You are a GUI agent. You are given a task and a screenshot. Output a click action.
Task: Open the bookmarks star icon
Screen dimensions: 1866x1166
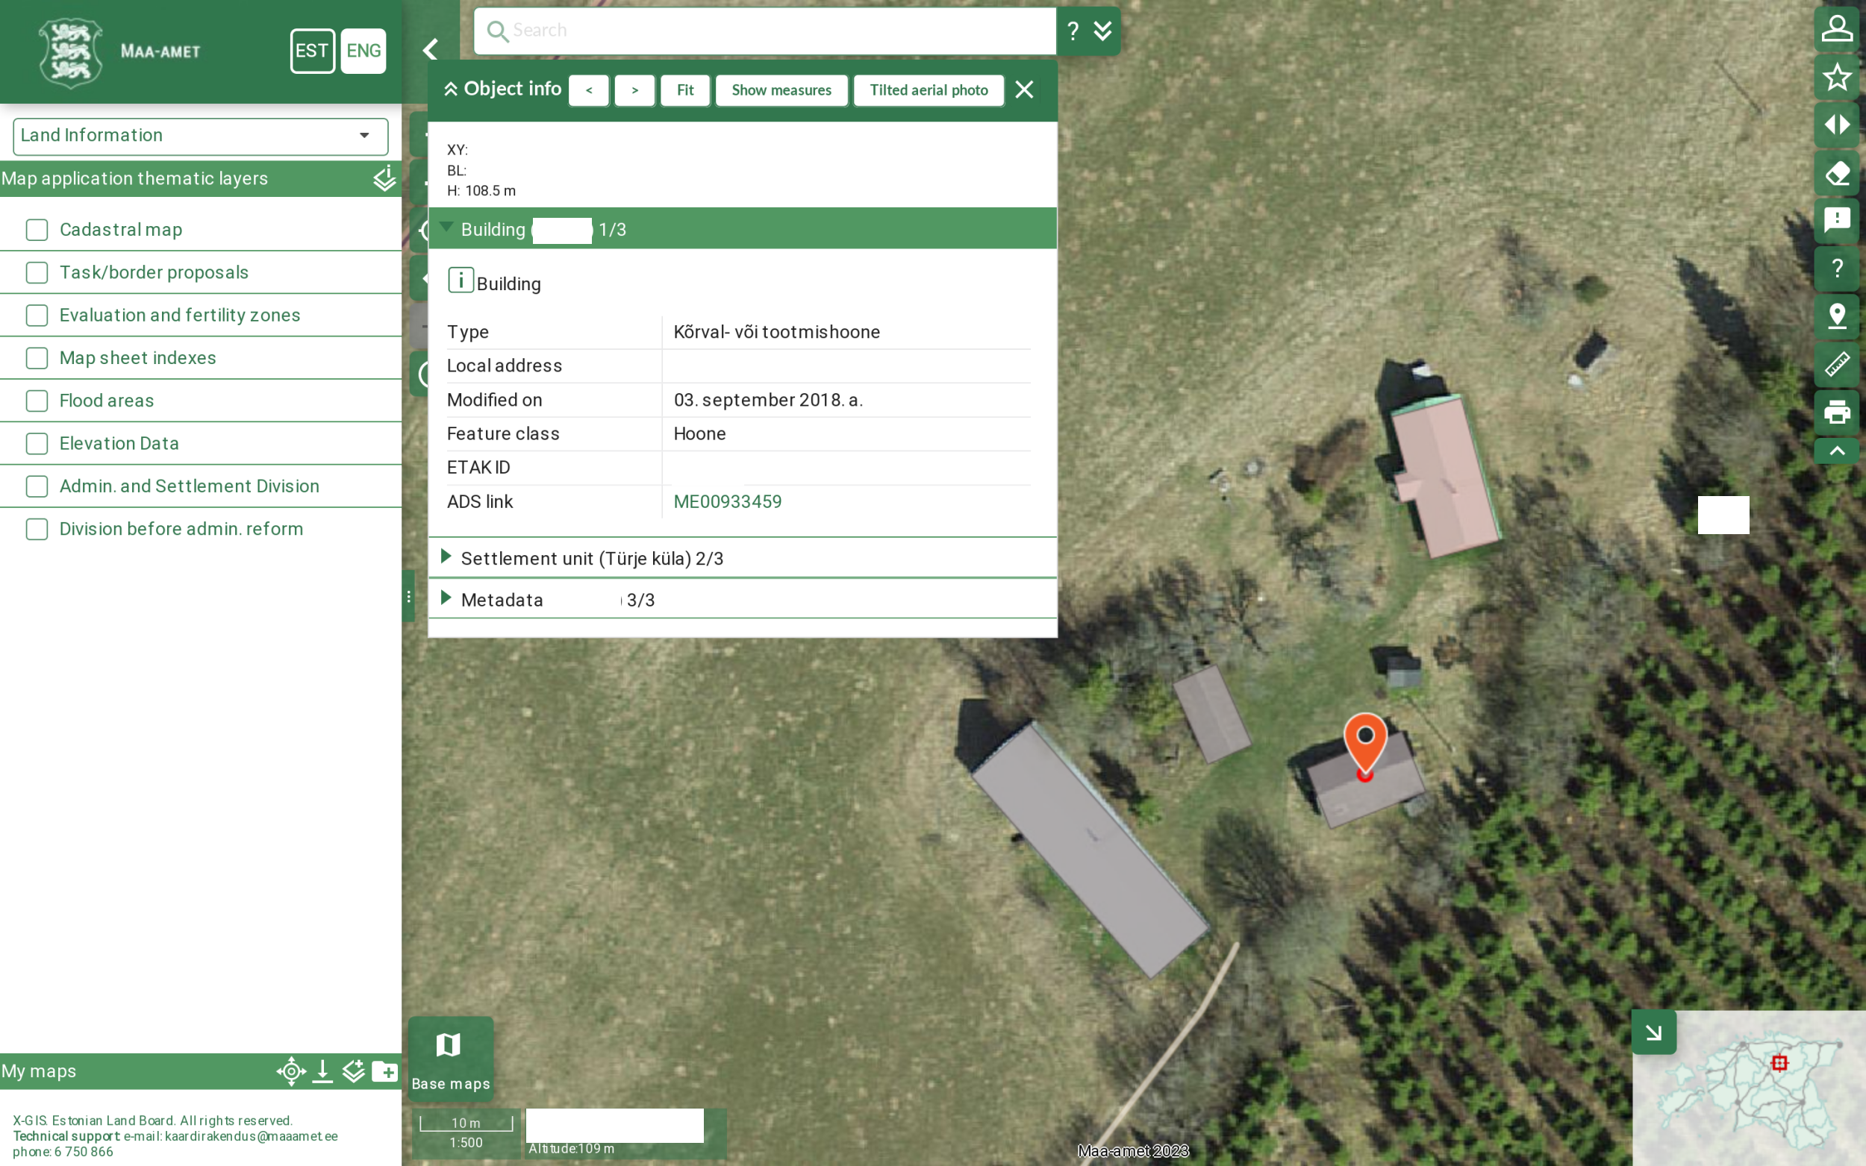click(x=1837, y=77)
